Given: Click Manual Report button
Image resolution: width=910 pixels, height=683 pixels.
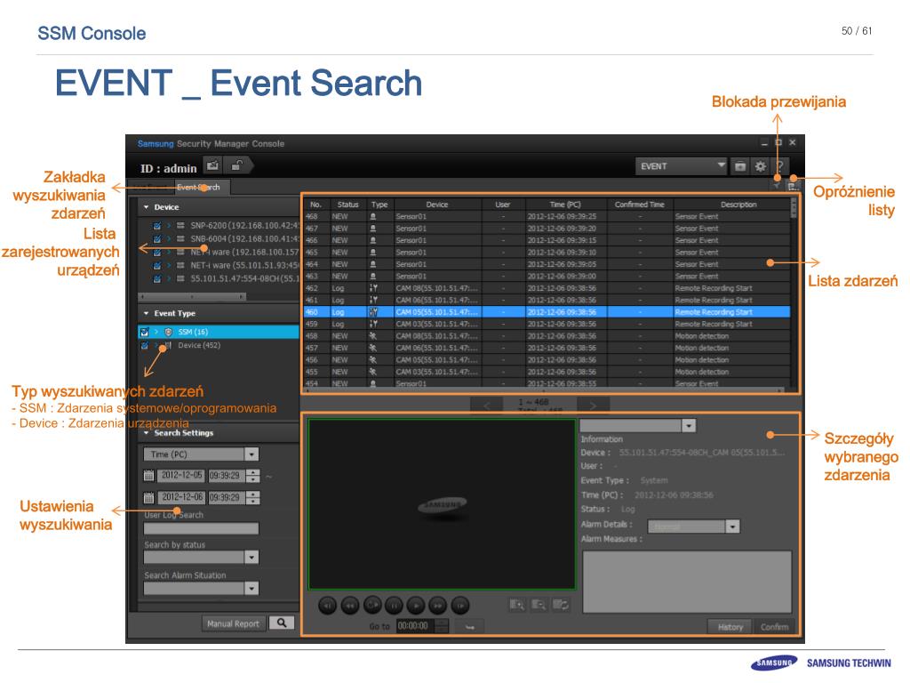Looking at the screenshot, I should coord(234,623).
